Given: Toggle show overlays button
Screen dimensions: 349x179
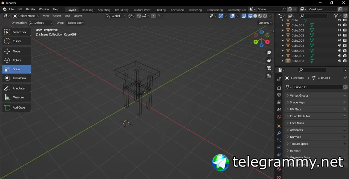Looking at the screenshot, I should coord(232,16).
